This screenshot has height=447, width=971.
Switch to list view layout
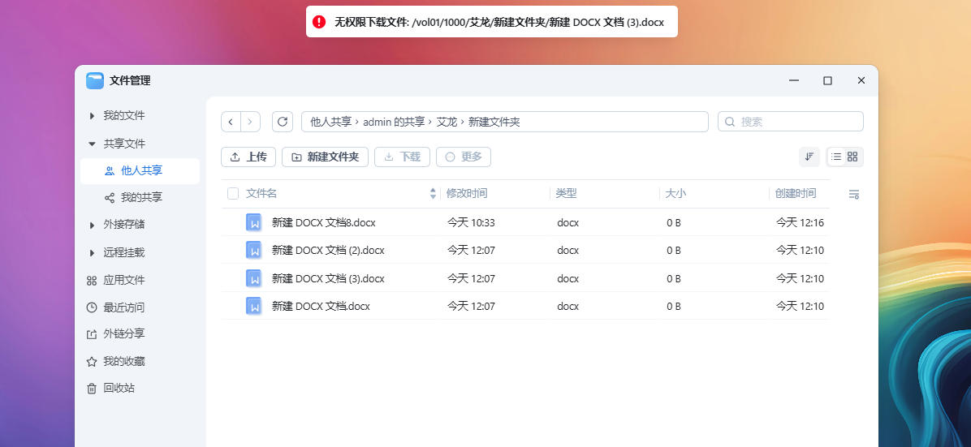(836, 157)
